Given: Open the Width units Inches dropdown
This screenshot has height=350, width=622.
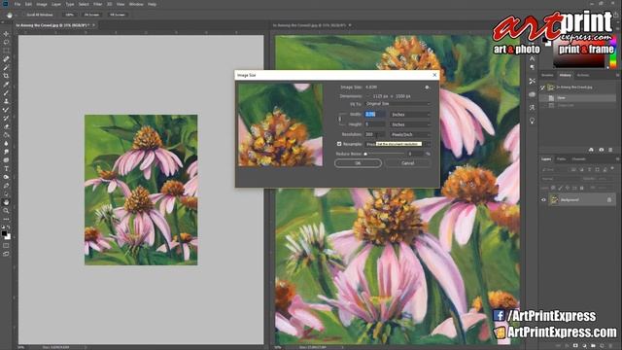Looking at the screenshot, I should (410, 115).
